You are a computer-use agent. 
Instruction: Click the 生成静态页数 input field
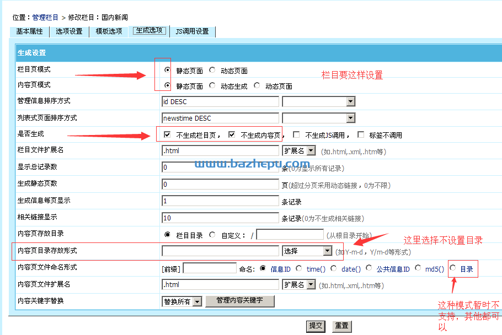[x=220, y=184]
